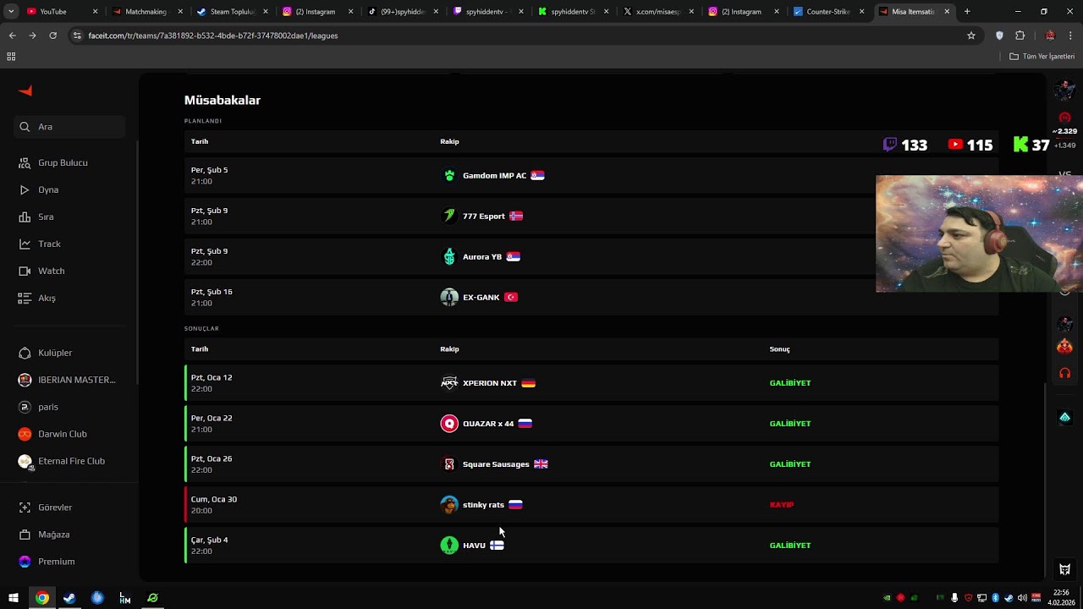Click the 777 Esport team name
This screenshot has width=1083, height=609.
point(483,217)
